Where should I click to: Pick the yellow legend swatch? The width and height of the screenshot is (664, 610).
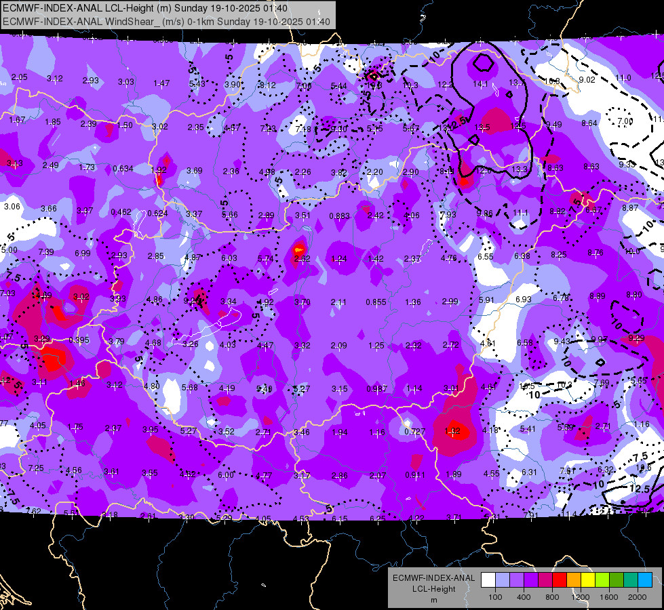tap(588, 580)
